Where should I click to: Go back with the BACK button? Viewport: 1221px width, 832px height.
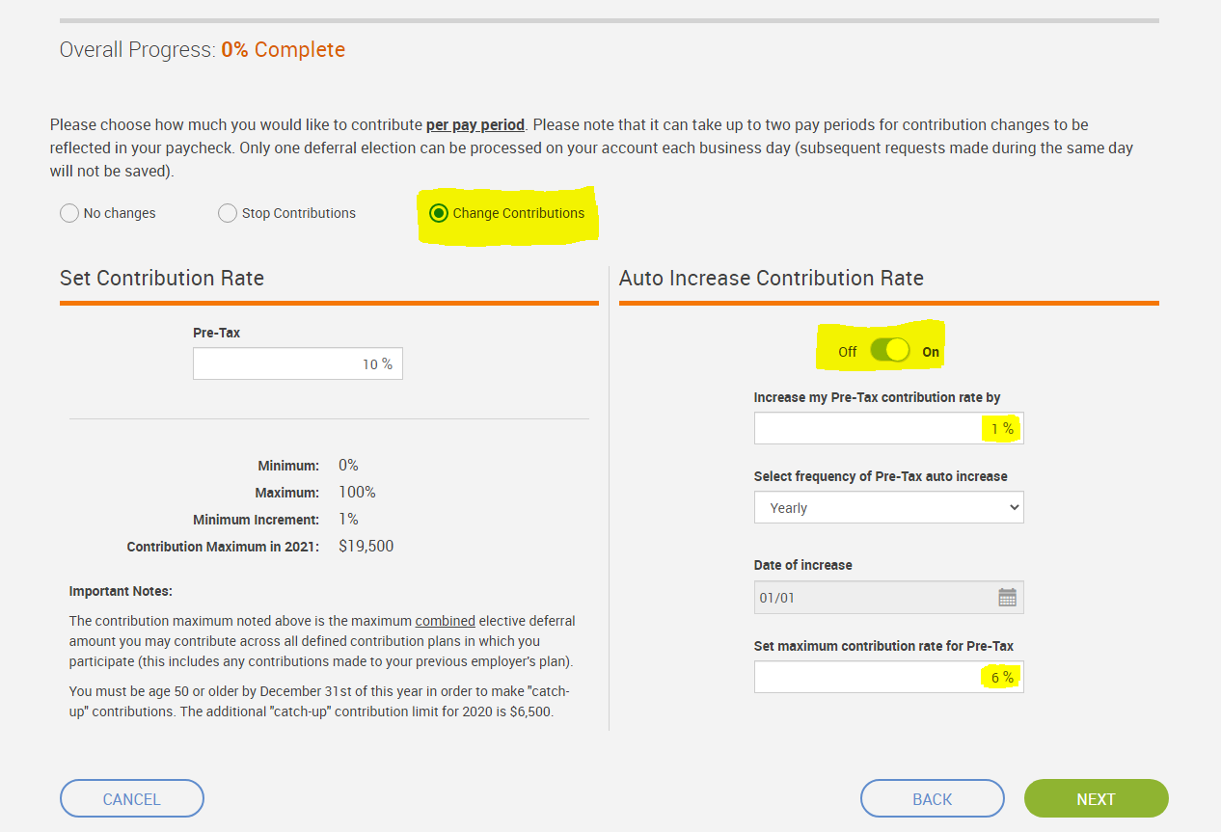932,798
